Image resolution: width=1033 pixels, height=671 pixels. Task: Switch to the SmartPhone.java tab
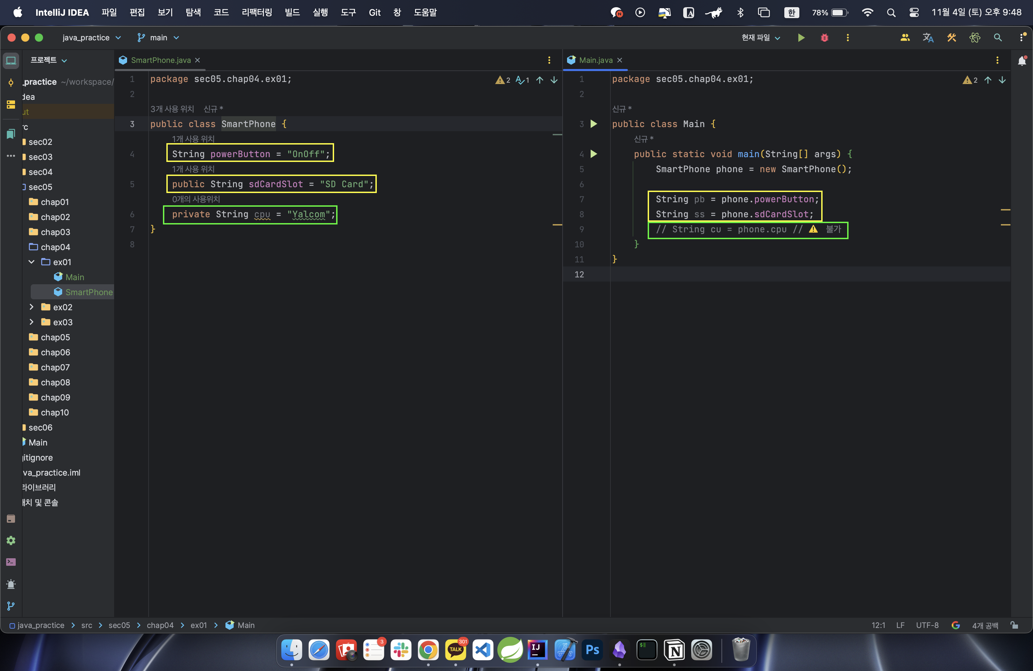[160, 60]
